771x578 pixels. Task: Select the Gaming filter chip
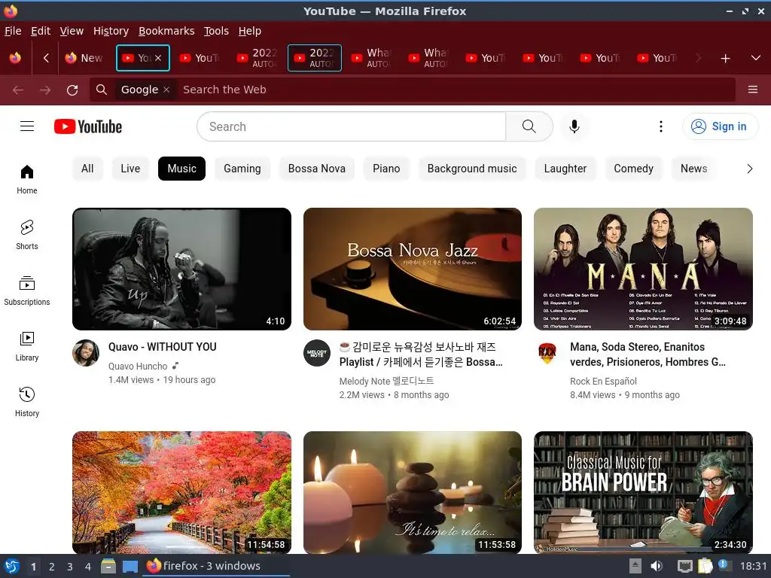click(x=242, y=169)
